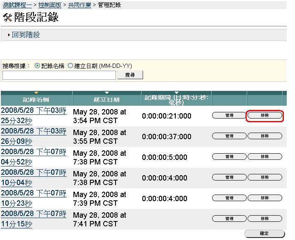Screen dimensions: 295x240
Task: Click sort arrow above 建立日期 column
Action: [x=107, y=93]
